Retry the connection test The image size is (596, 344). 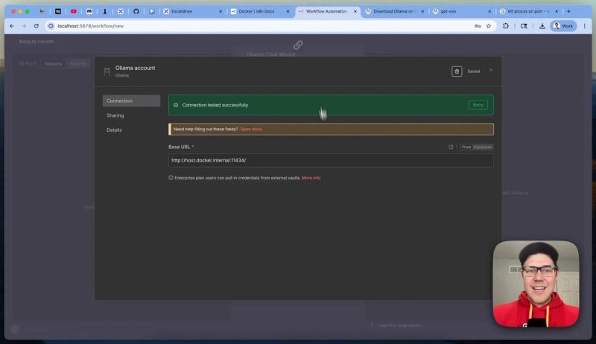(x=478, y=105)
